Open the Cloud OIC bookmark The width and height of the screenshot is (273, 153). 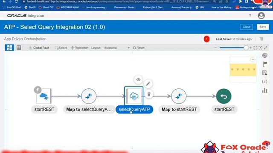46,8
